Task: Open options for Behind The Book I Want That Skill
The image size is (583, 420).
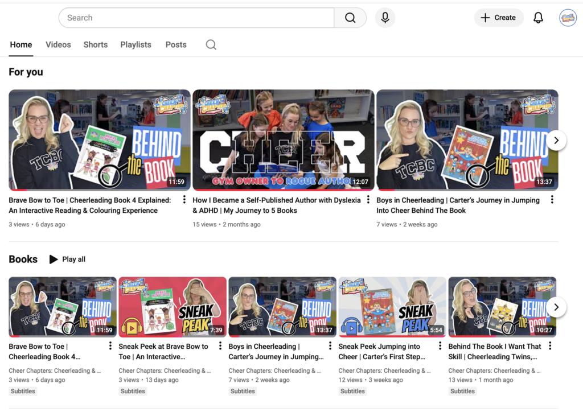Action: tap(550, 346)
